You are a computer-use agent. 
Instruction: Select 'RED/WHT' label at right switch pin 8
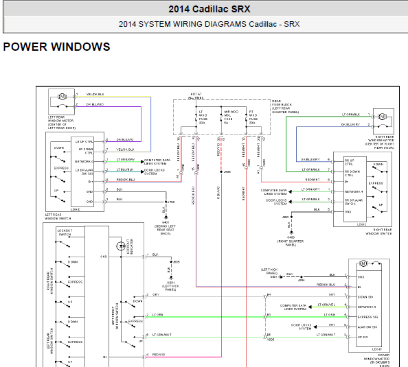pyautogui.click(x=313, y=180)
